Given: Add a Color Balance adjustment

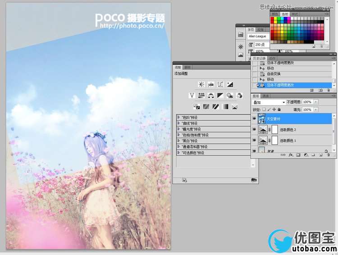Looking at the screenshot, I should [211, 95].
